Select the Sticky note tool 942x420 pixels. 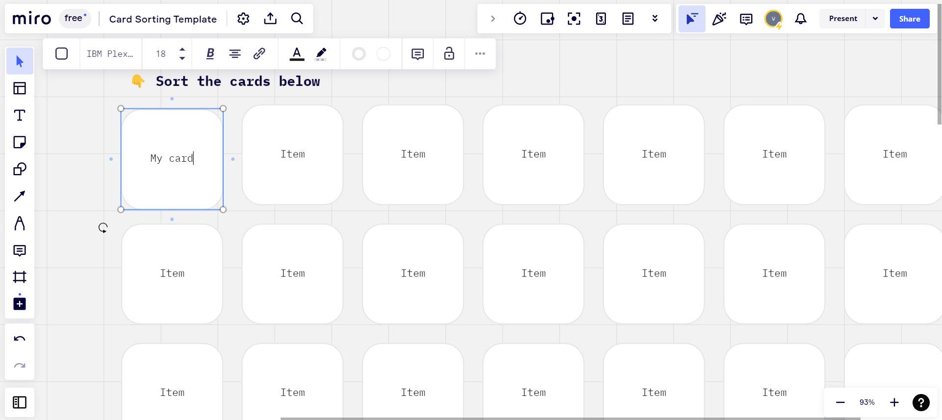pos(20,142)
